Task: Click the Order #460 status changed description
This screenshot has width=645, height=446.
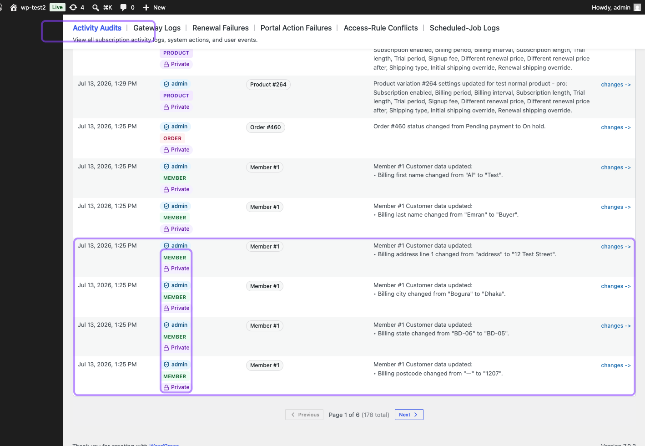Action: 459,127
